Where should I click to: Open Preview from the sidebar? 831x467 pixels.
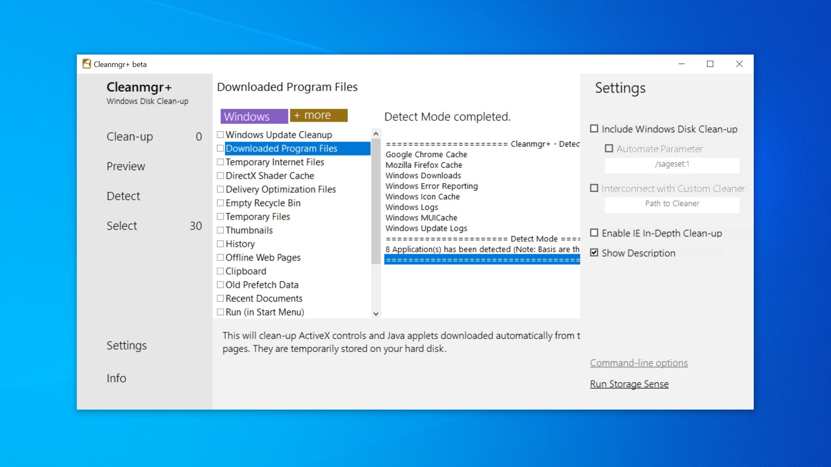126,166
